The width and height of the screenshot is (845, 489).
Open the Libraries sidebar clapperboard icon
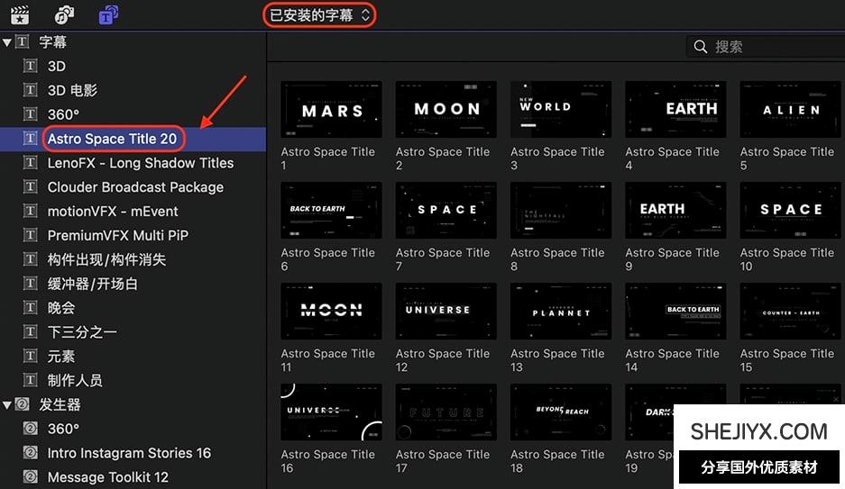point(19,14)
